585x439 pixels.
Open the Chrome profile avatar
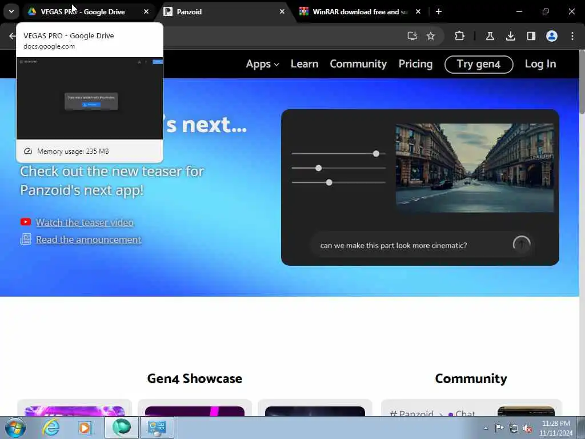552,36
